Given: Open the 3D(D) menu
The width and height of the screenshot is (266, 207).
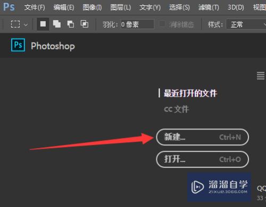Looking at the screenshot, I should point(236,7).
